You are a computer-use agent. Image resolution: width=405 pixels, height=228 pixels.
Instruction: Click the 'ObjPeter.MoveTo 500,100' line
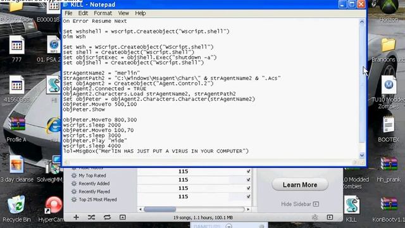[100, 104]
